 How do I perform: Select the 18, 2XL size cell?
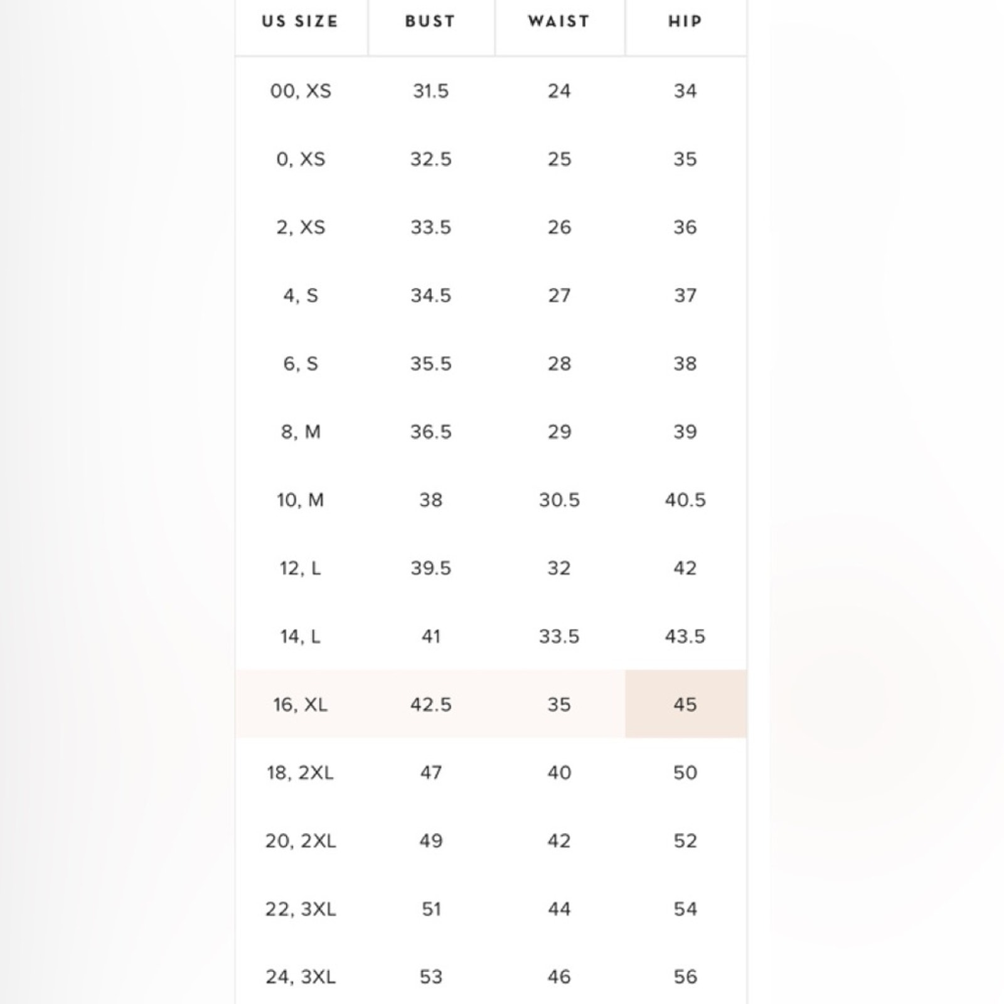tap(301, 772)
